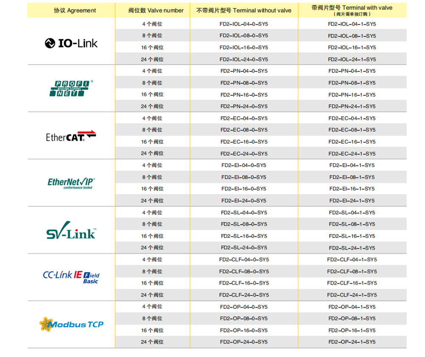The image size is (425, 357).
Task: Select cell FD2-EC-04-1-SY5
Action: point(352,118)
